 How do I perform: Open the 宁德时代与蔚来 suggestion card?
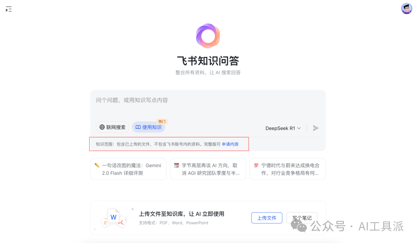(x=288, y=169)
